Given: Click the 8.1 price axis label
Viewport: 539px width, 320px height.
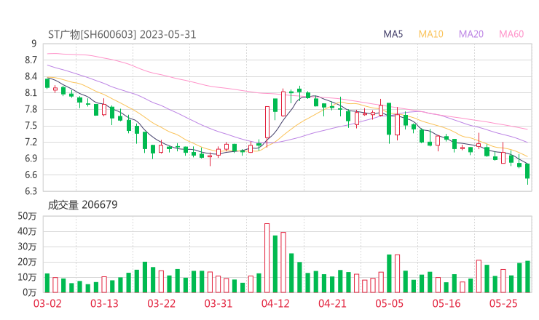Looking at the screenshot, I should point(31,92).
